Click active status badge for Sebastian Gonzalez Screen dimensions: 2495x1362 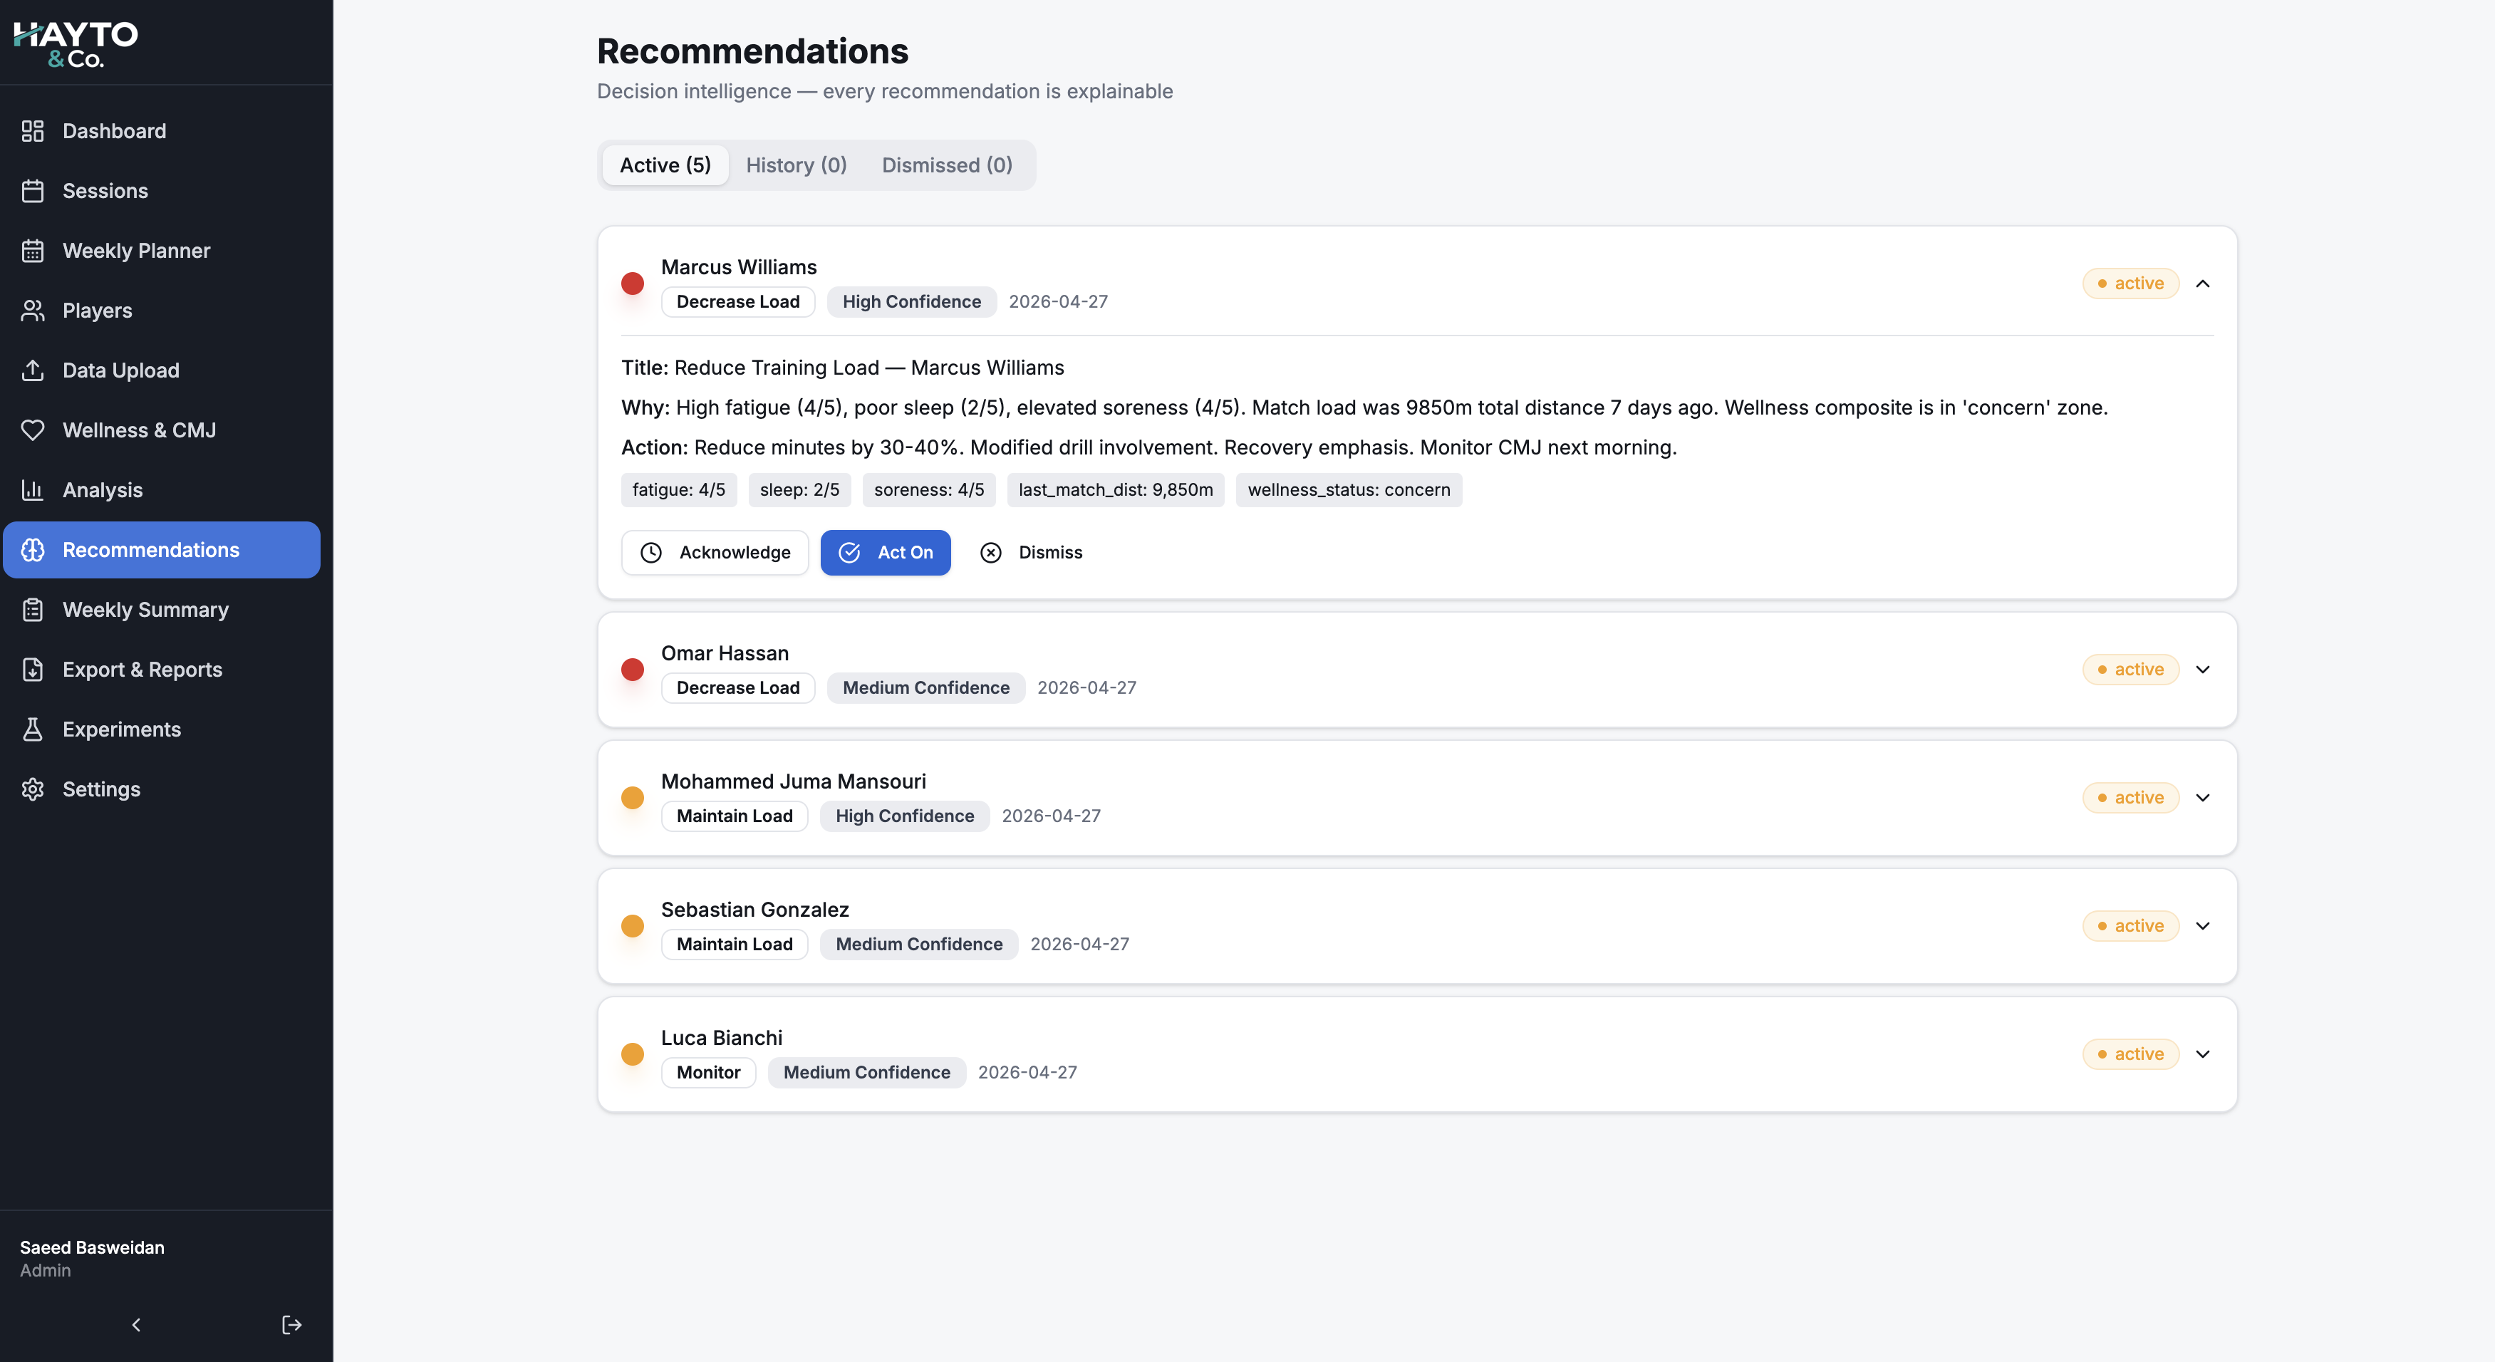pos(2131,926)
